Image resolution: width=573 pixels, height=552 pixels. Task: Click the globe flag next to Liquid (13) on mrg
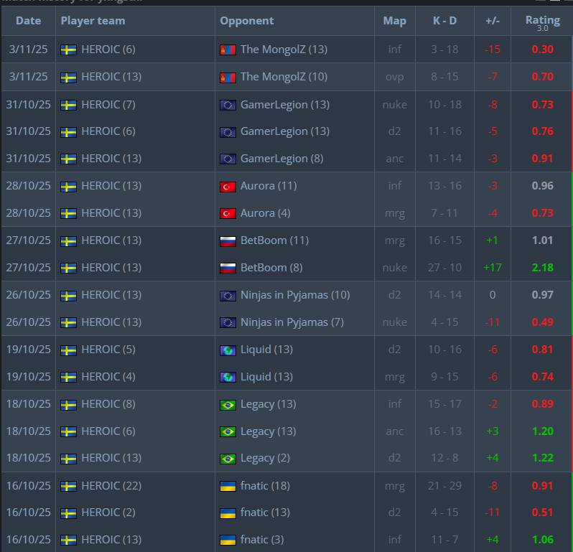pos(228,377)
